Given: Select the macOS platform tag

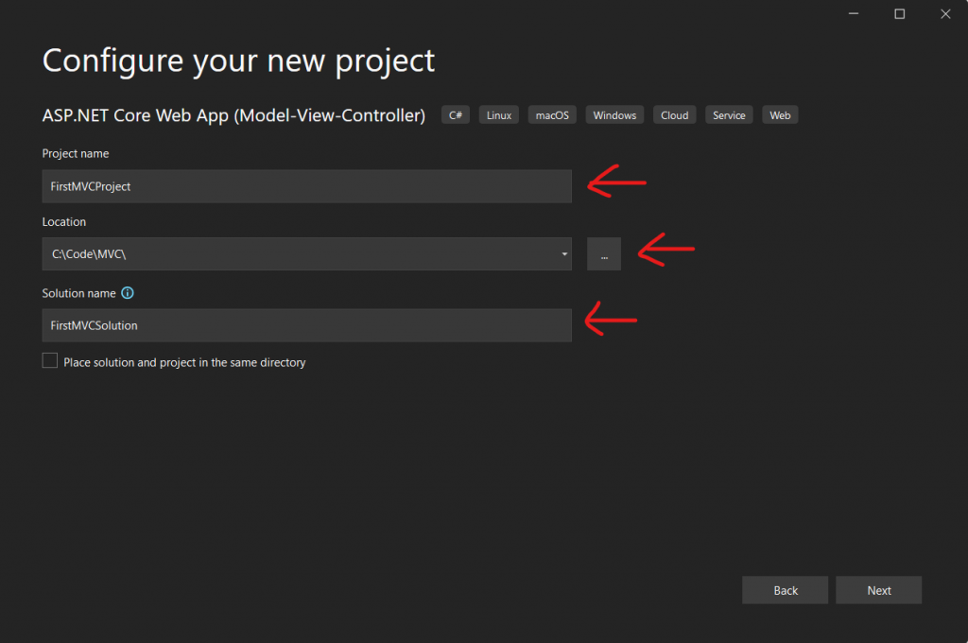Looking at the screenshot, I should (550, 115).
